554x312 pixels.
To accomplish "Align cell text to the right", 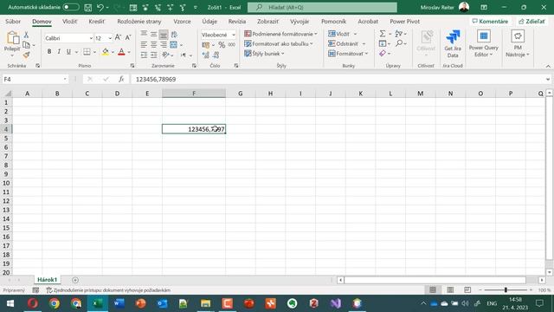I will [164, 44].
